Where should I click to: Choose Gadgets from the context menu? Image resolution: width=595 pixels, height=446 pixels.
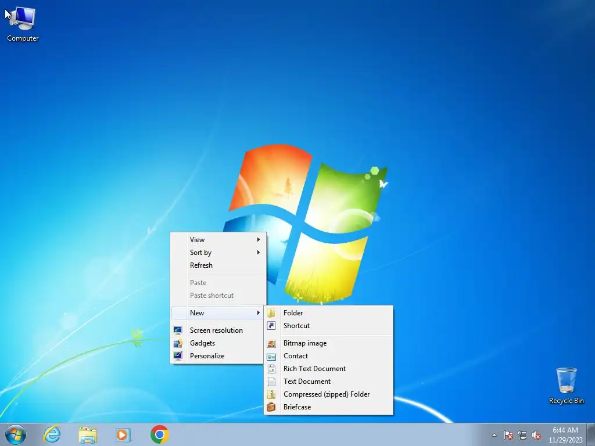click(x=218, y=343)
